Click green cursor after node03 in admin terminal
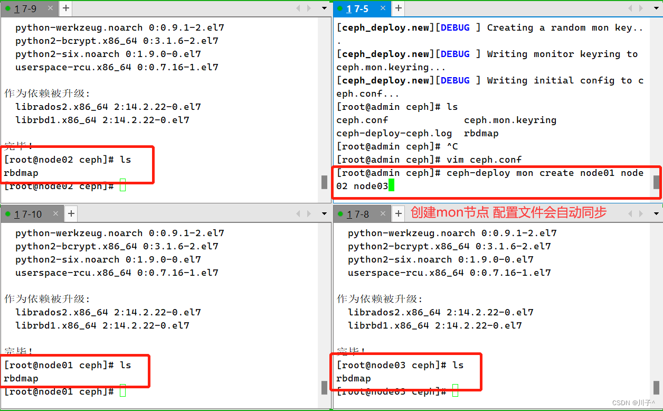The height and width of the screenshot is (411, 663). 392,186
